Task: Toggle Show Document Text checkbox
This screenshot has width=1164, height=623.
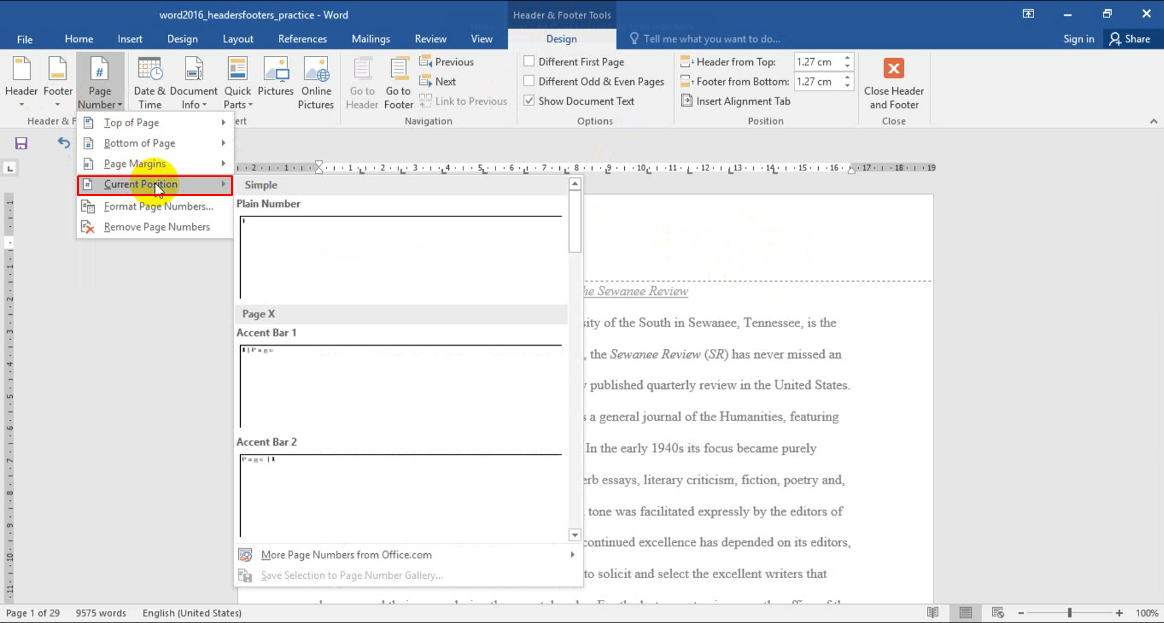Action: click(x=529, y=101)
